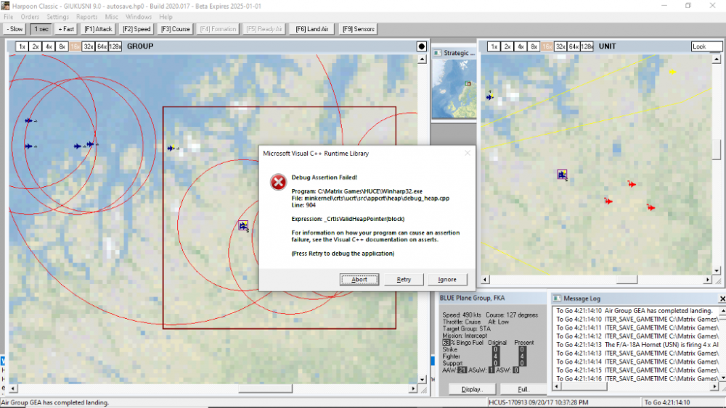Open the Reports menu

87,17
